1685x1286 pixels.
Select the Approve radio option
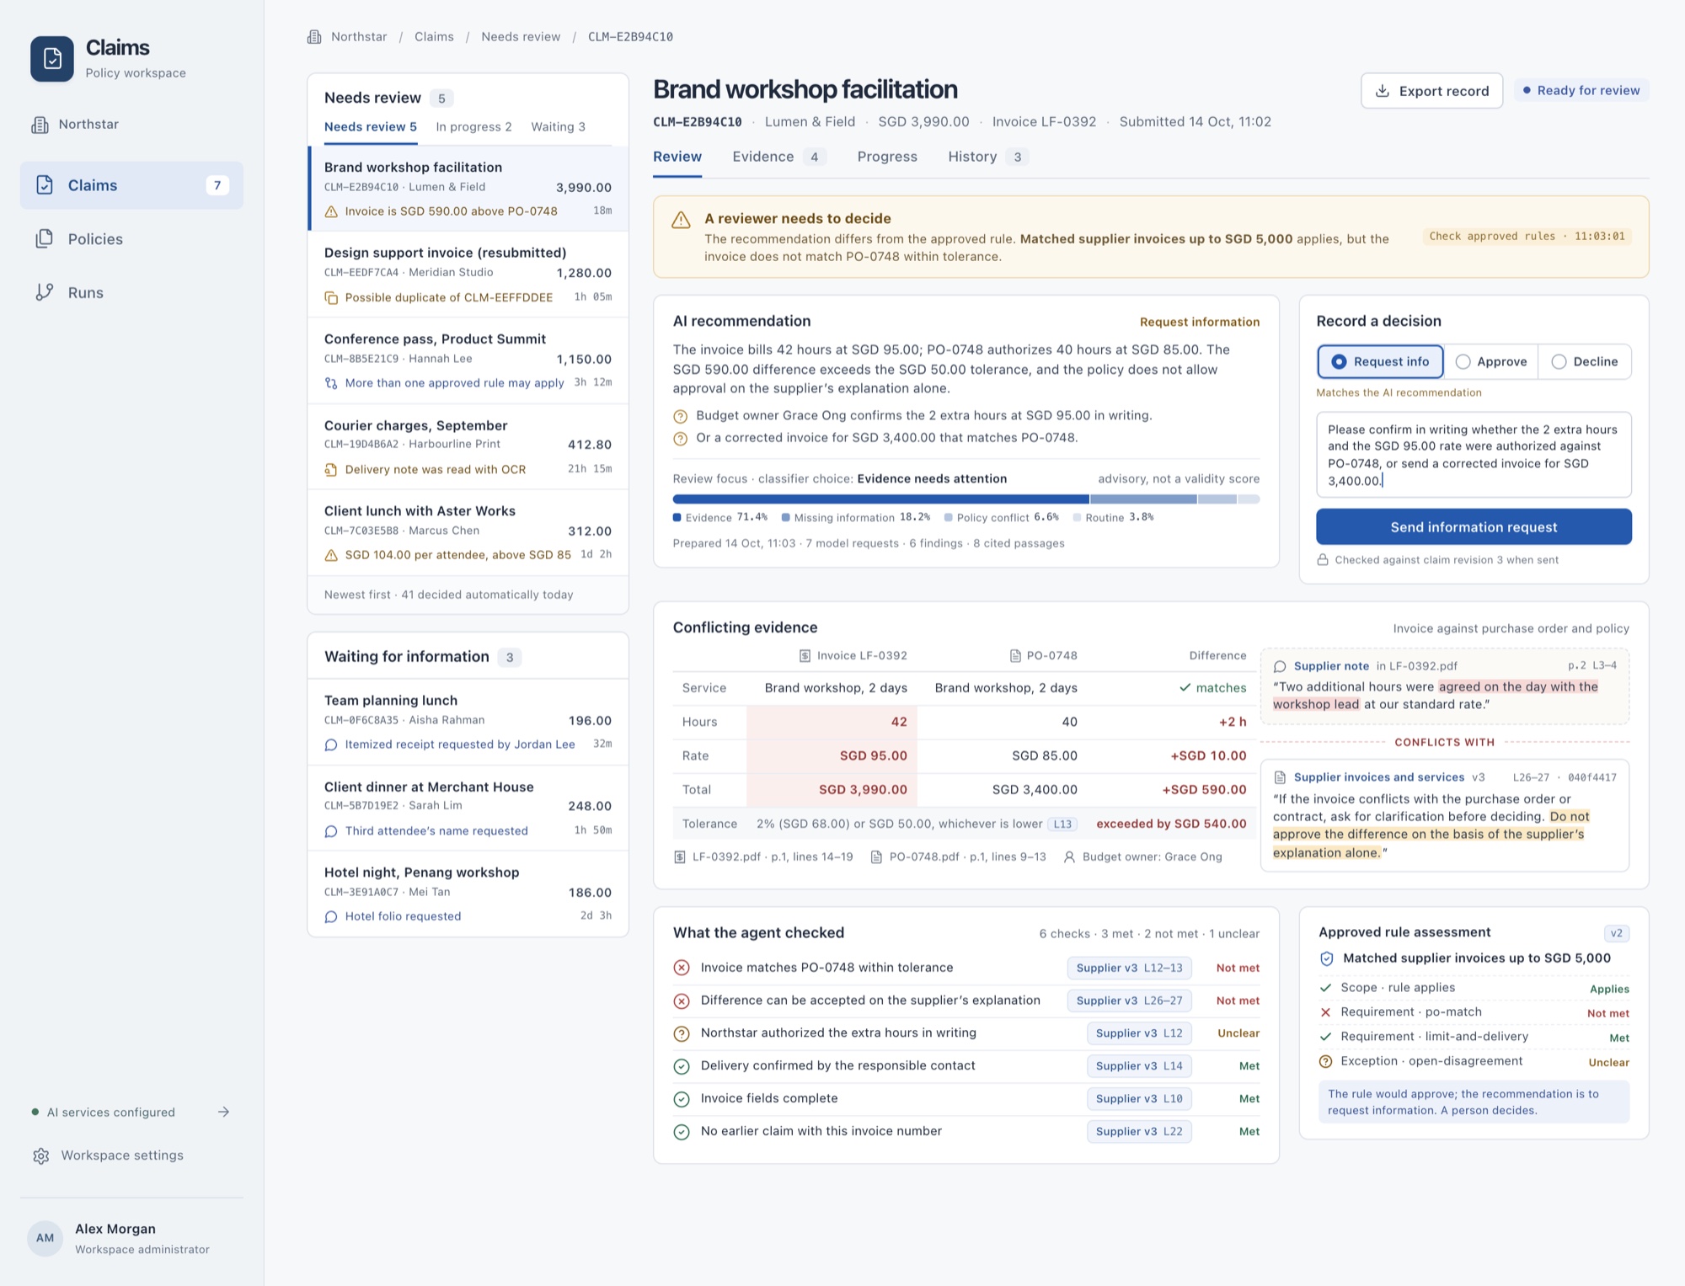coord(1491,361)
